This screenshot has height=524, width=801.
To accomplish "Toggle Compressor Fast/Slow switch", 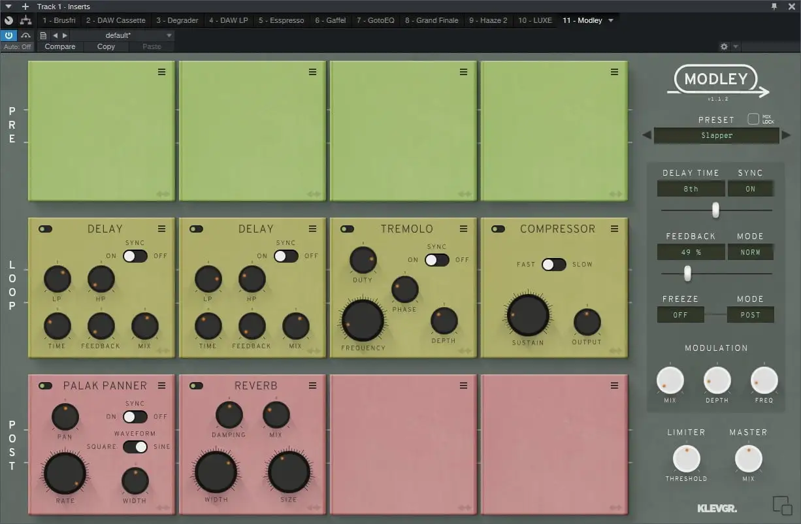I will point(554,265).
